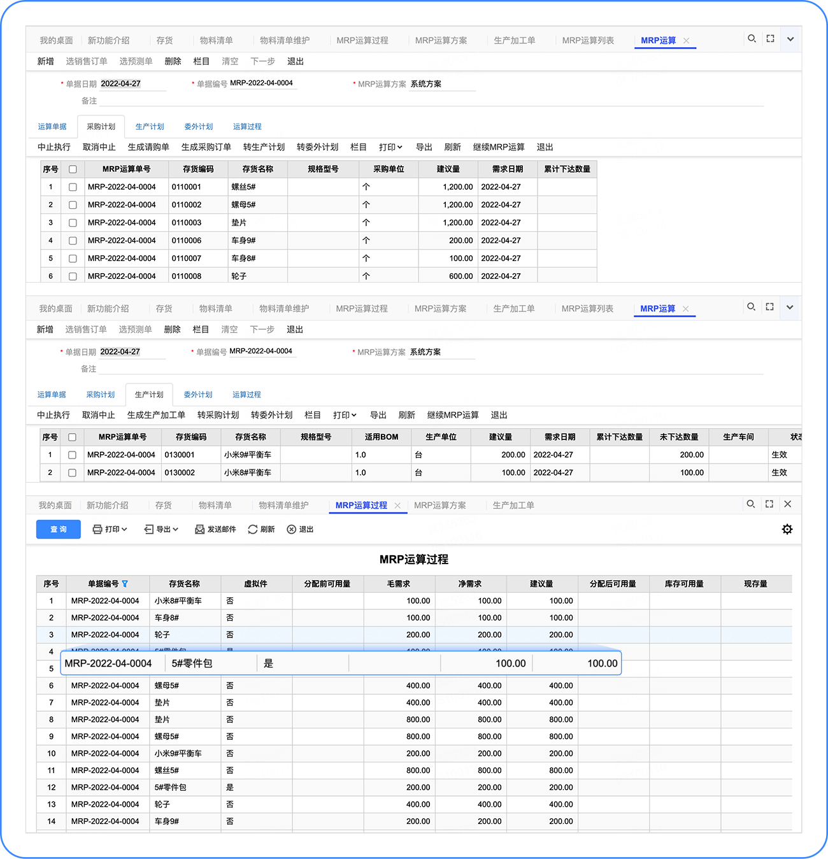
Task: Check the checkbox for row 螺丝5#
Action: click(x=73, y=187)
